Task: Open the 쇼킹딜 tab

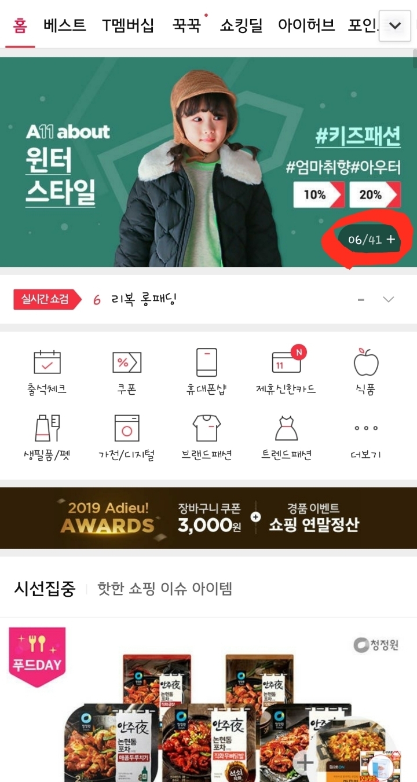Action: [241, 25]
